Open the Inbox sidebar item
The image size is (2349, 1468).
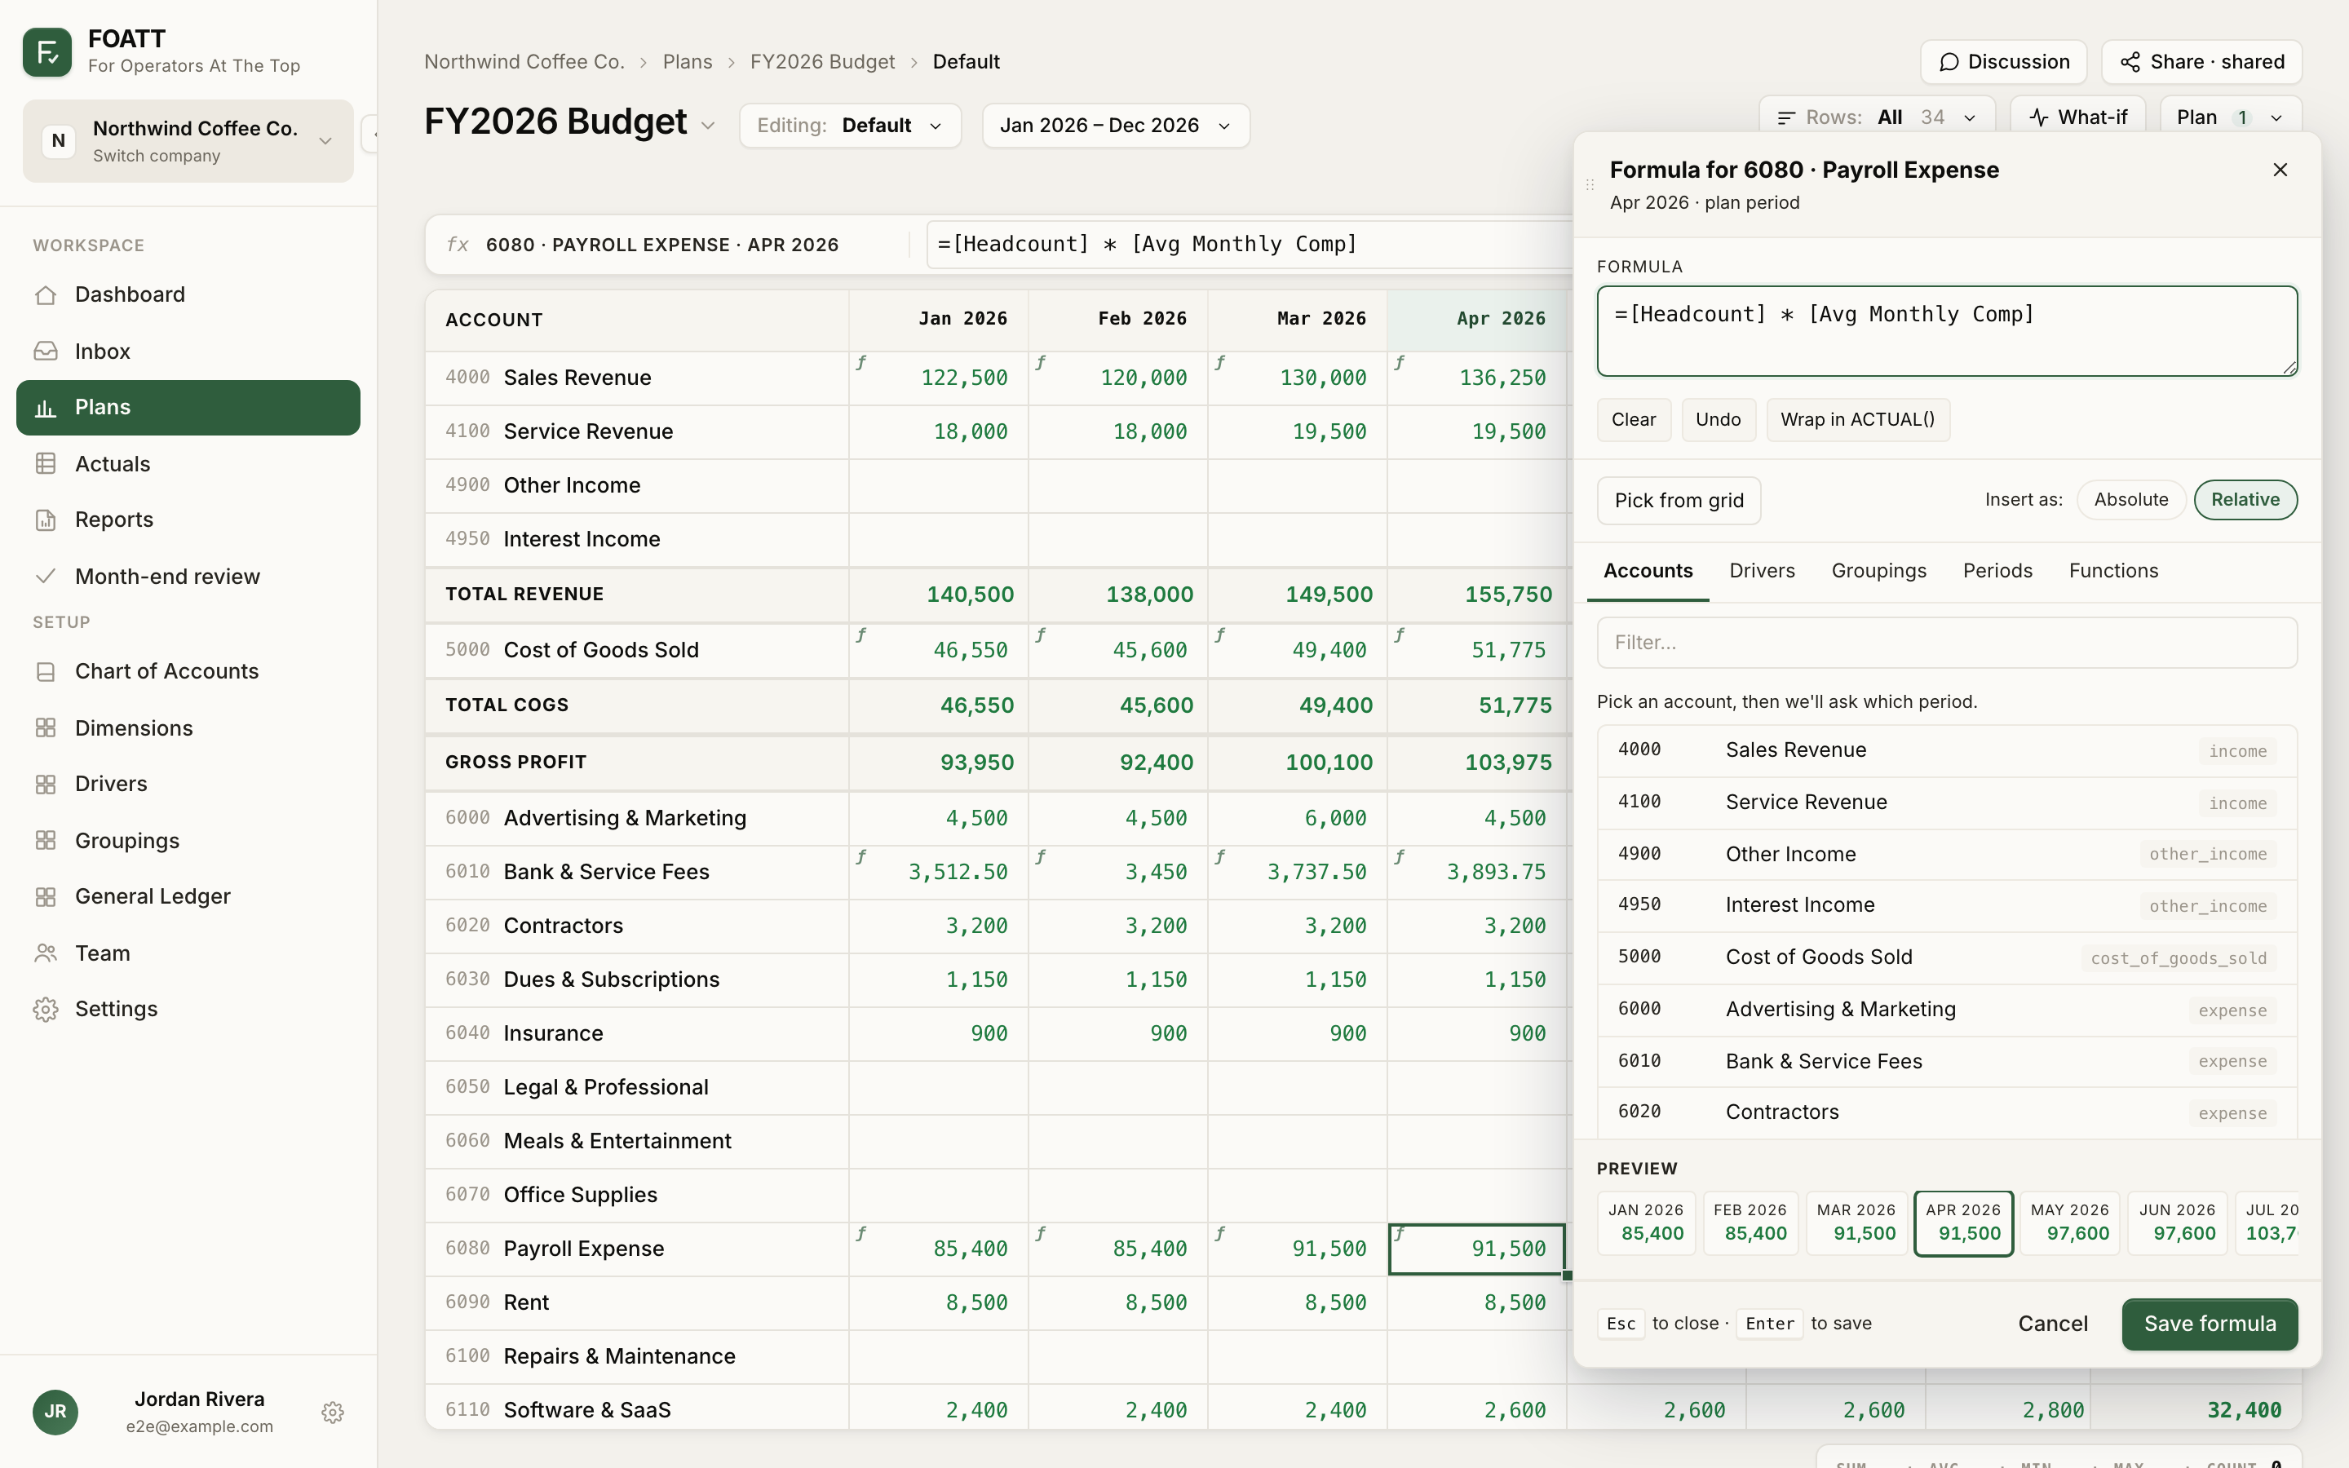pyautogui.click(x=188, y=352)
